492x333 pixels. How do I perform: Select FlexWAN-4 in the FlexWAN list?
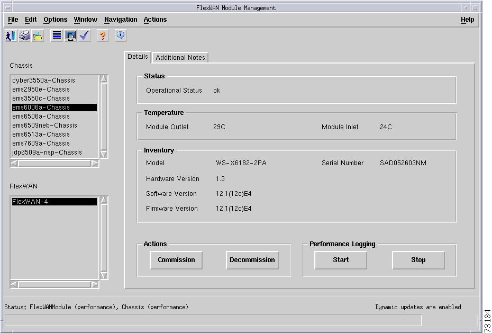tap(54, 202)
